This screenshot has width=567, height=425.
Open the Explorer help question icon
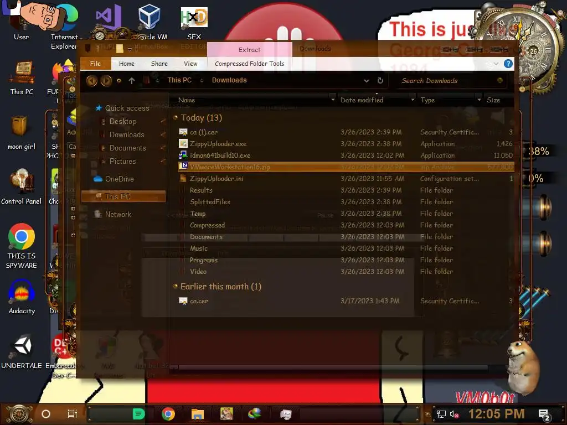click(x=508, y=64)
